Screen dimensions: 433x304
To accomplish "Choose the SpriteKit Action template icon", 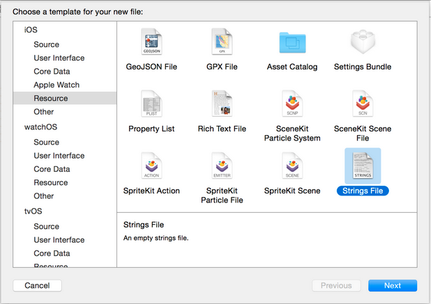I will click(x=151, y=166).
